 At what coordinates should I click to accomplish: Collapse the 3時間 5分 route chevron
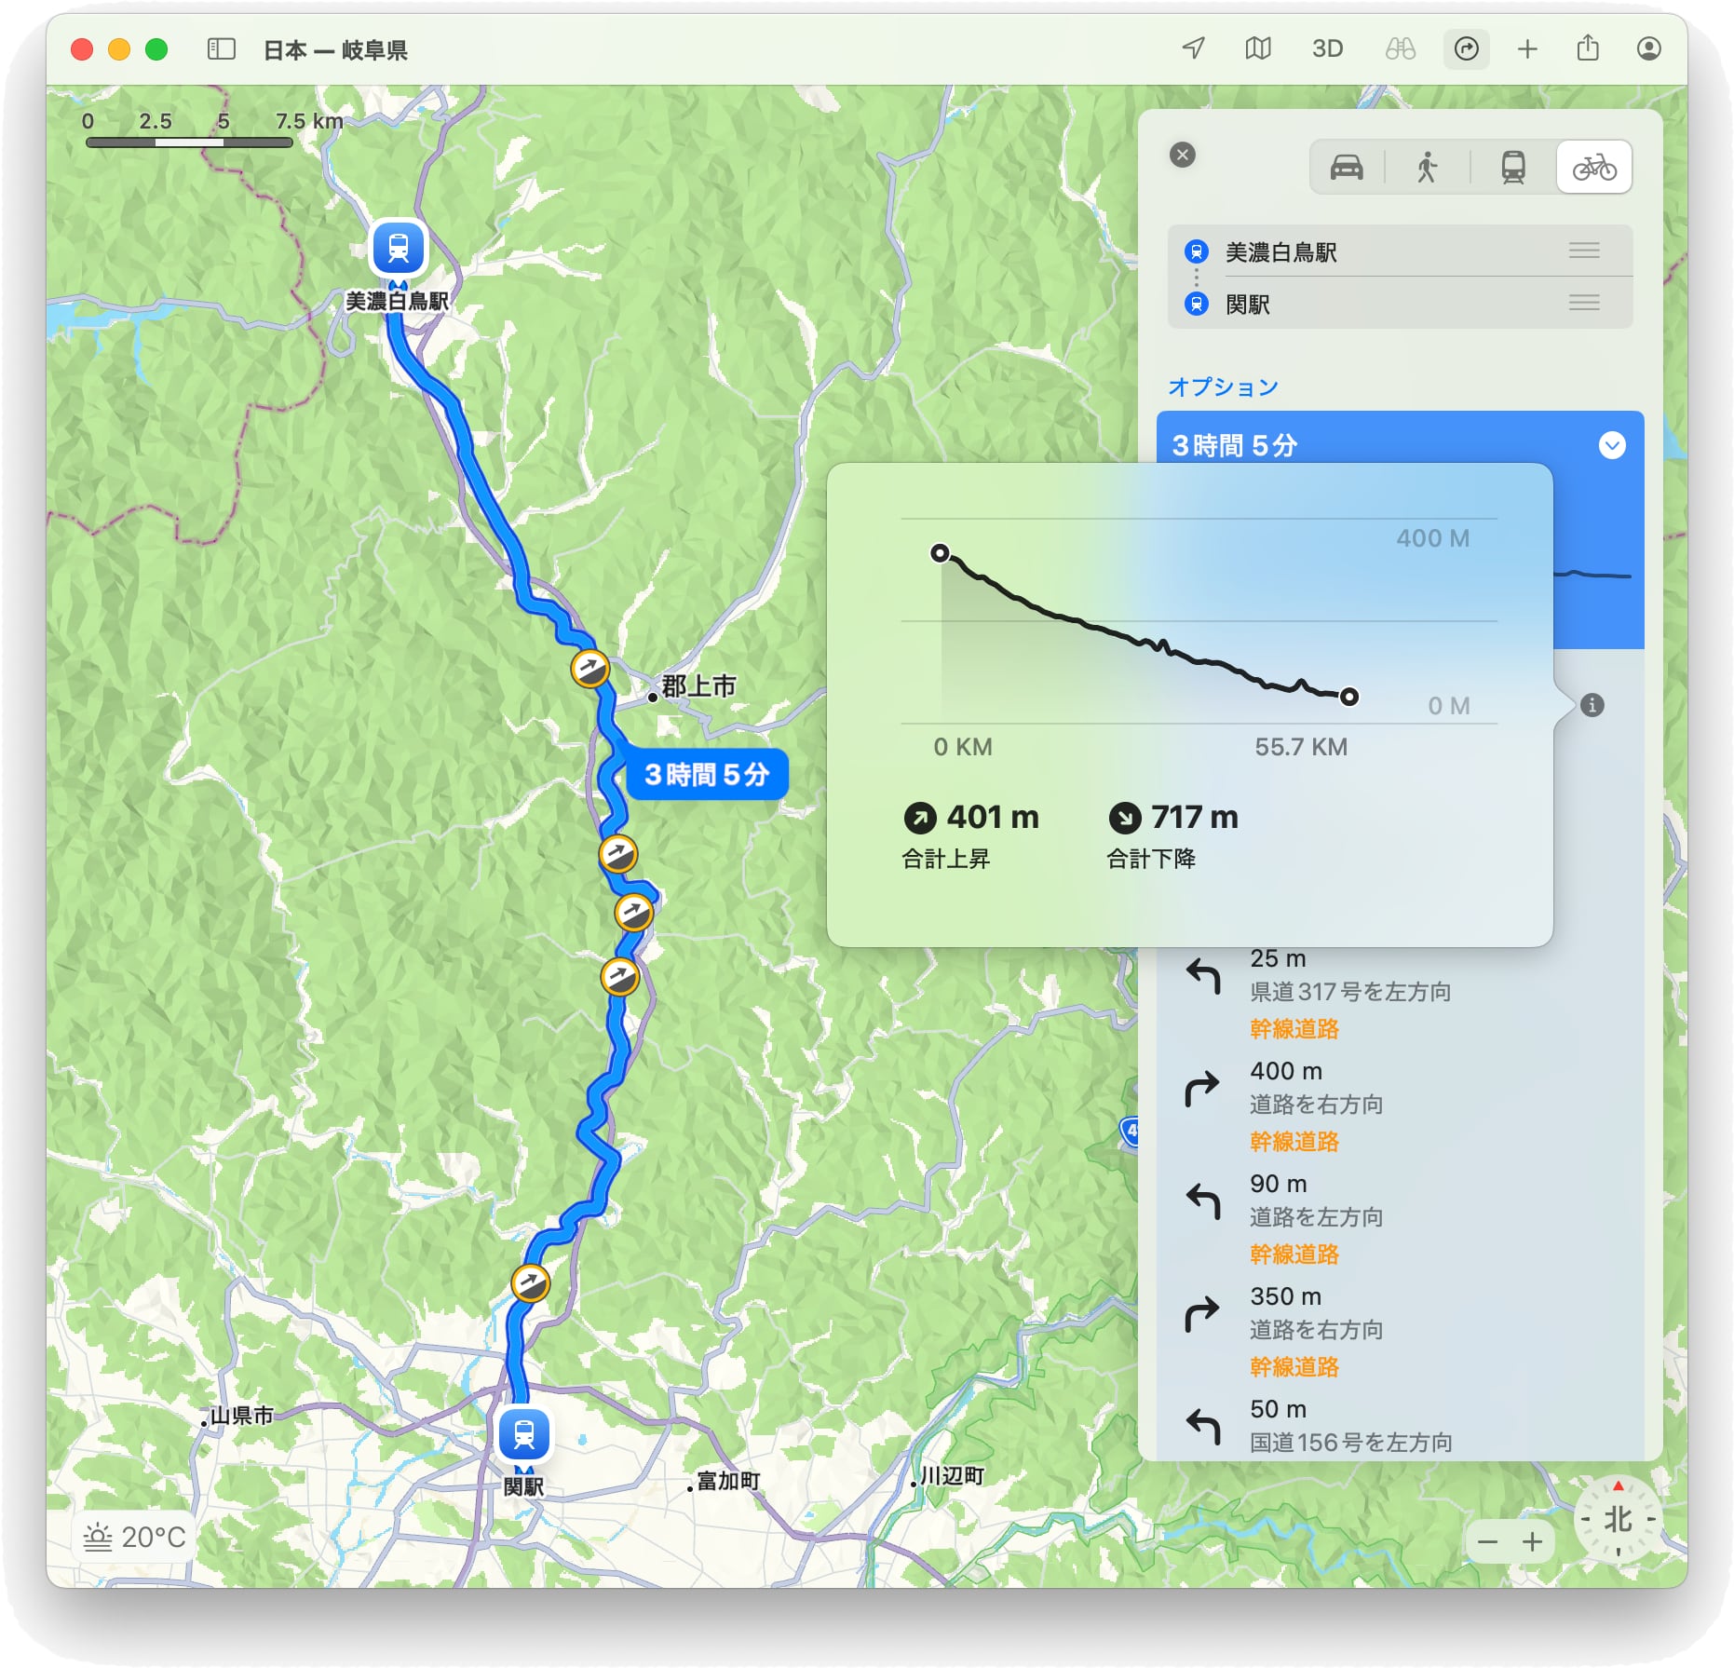1612,445
